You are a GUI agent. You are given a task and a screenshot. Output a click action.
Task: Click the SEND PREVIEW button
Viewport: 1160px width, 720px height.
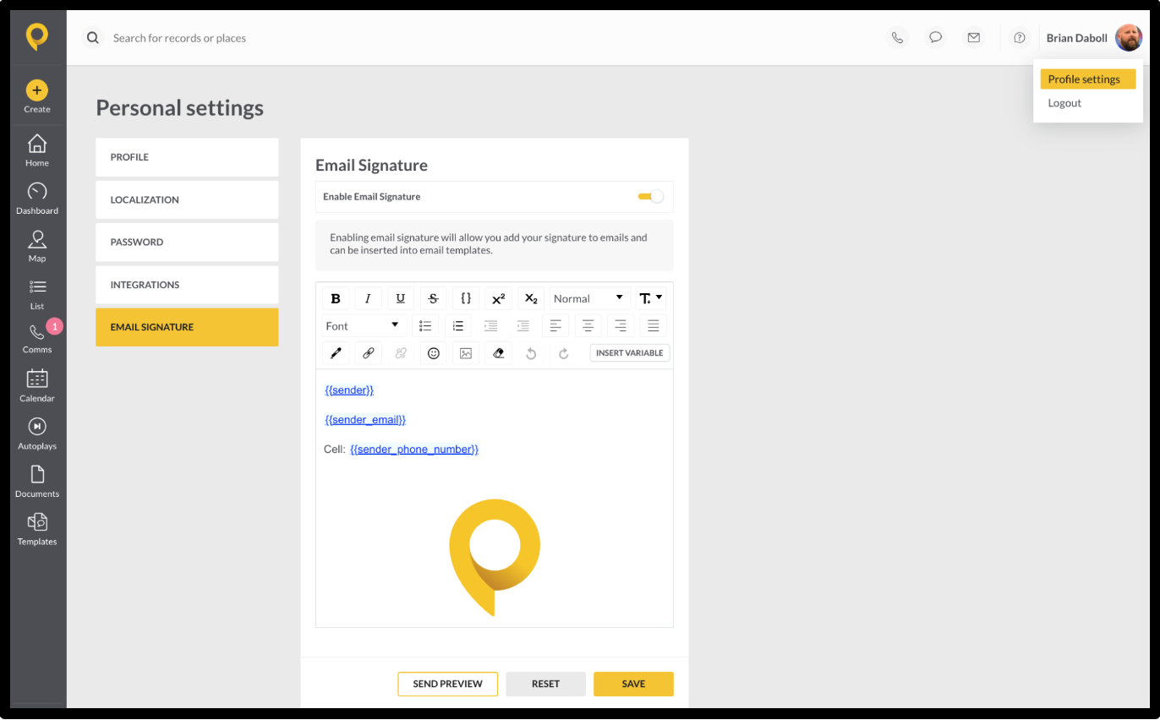(448, 684)
